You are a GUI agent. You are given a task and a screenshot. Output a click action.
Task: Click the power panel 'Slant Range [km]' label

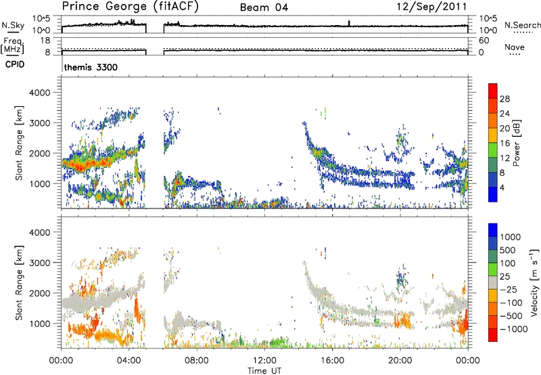click(x=19, y=143)
